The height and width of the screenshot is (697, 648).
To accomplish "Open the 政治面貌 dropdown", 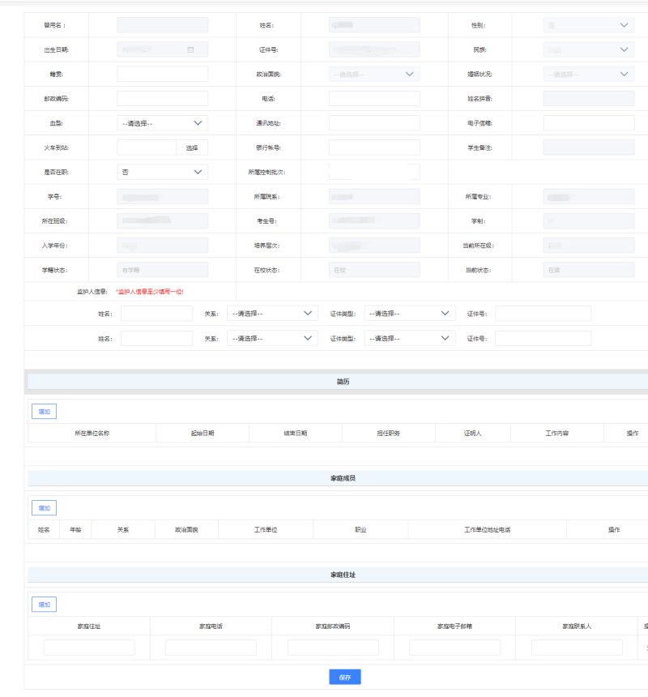I will point(374,74).
